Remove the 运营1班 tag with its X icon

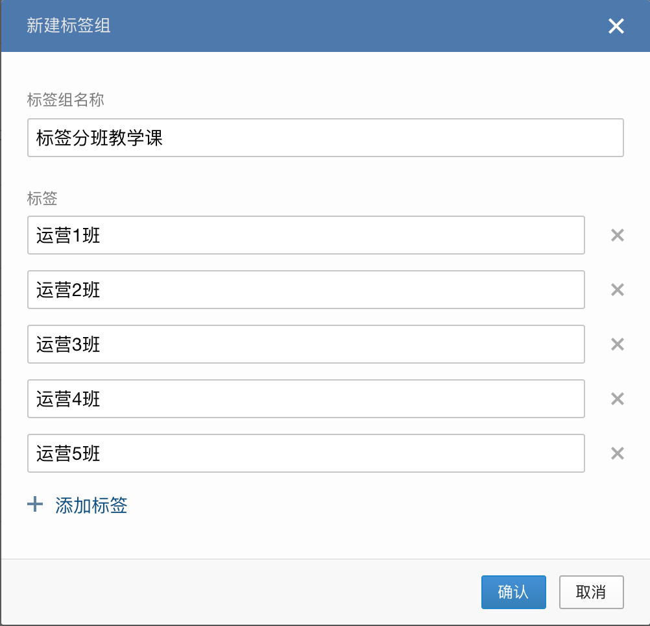coord(618,235)
